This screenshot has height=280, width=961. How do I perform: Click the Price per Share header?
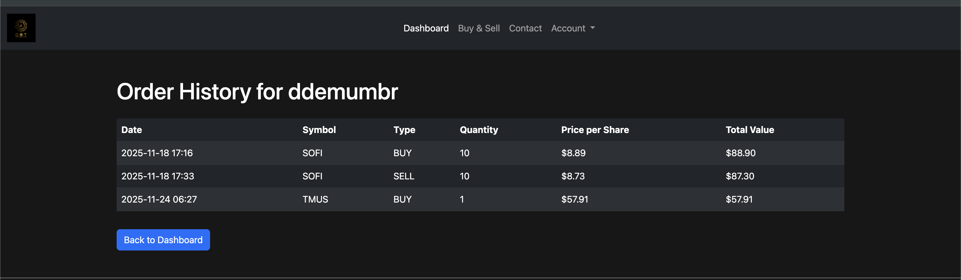pyautogui.click(x=595, y=130)
